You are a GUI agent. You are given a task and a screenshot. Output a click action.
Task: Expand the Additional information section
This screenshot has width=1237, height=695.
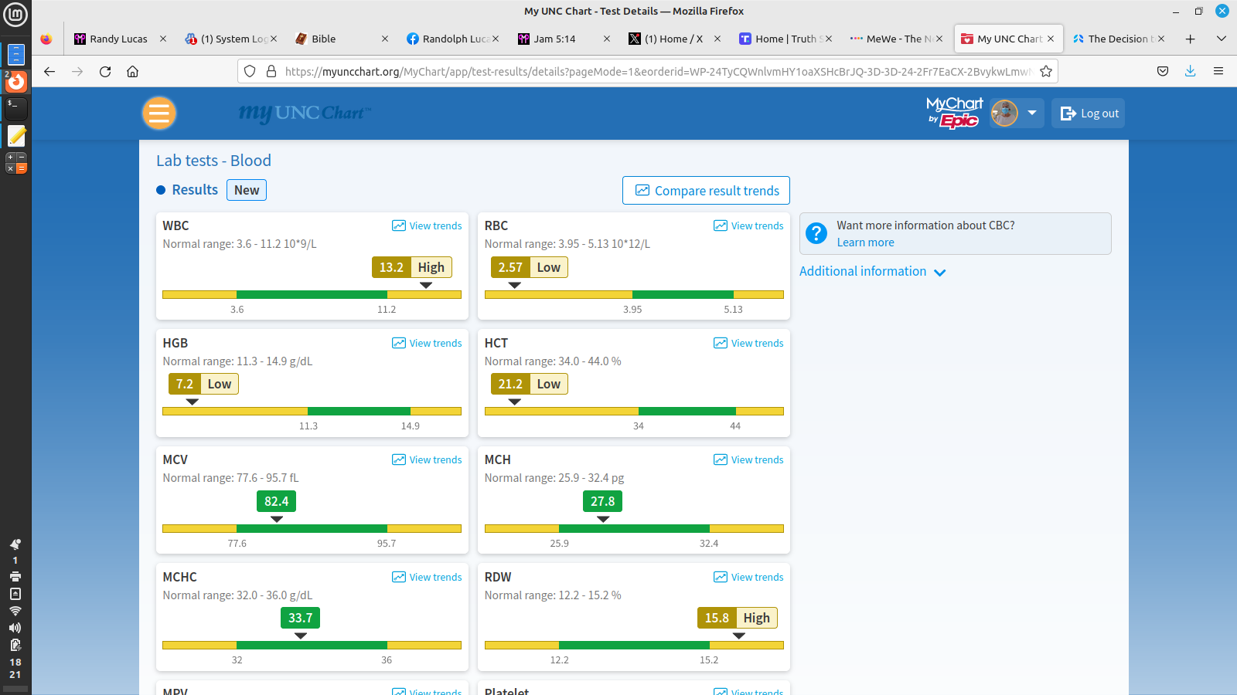point(872,272)
